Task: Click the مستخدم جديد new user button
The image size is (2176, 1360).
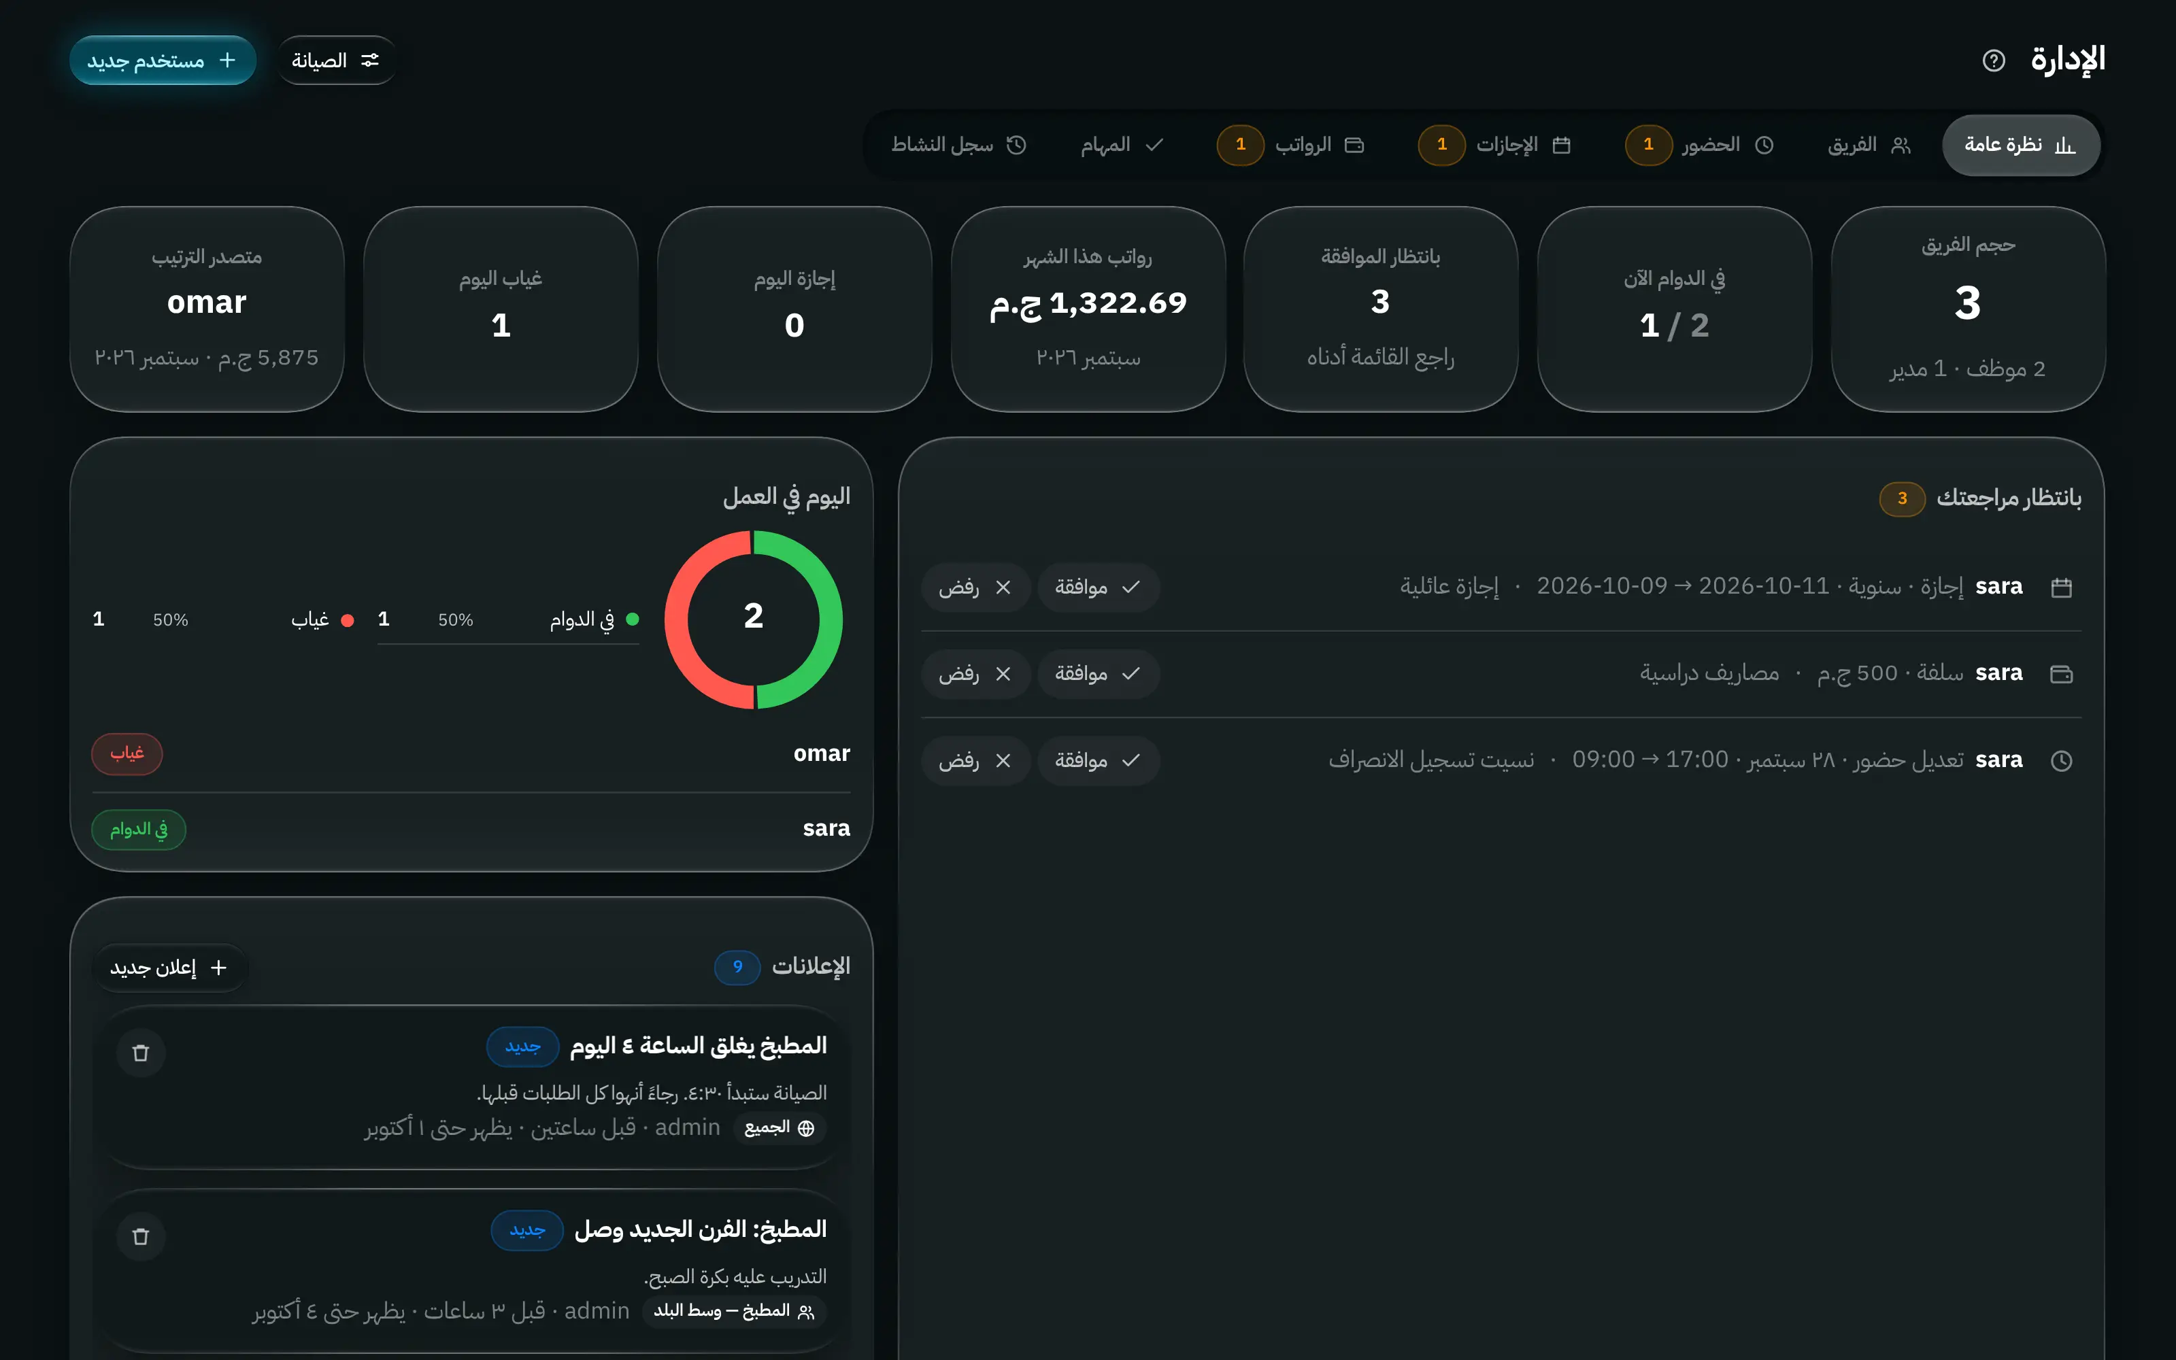Action: coord(163,61)
